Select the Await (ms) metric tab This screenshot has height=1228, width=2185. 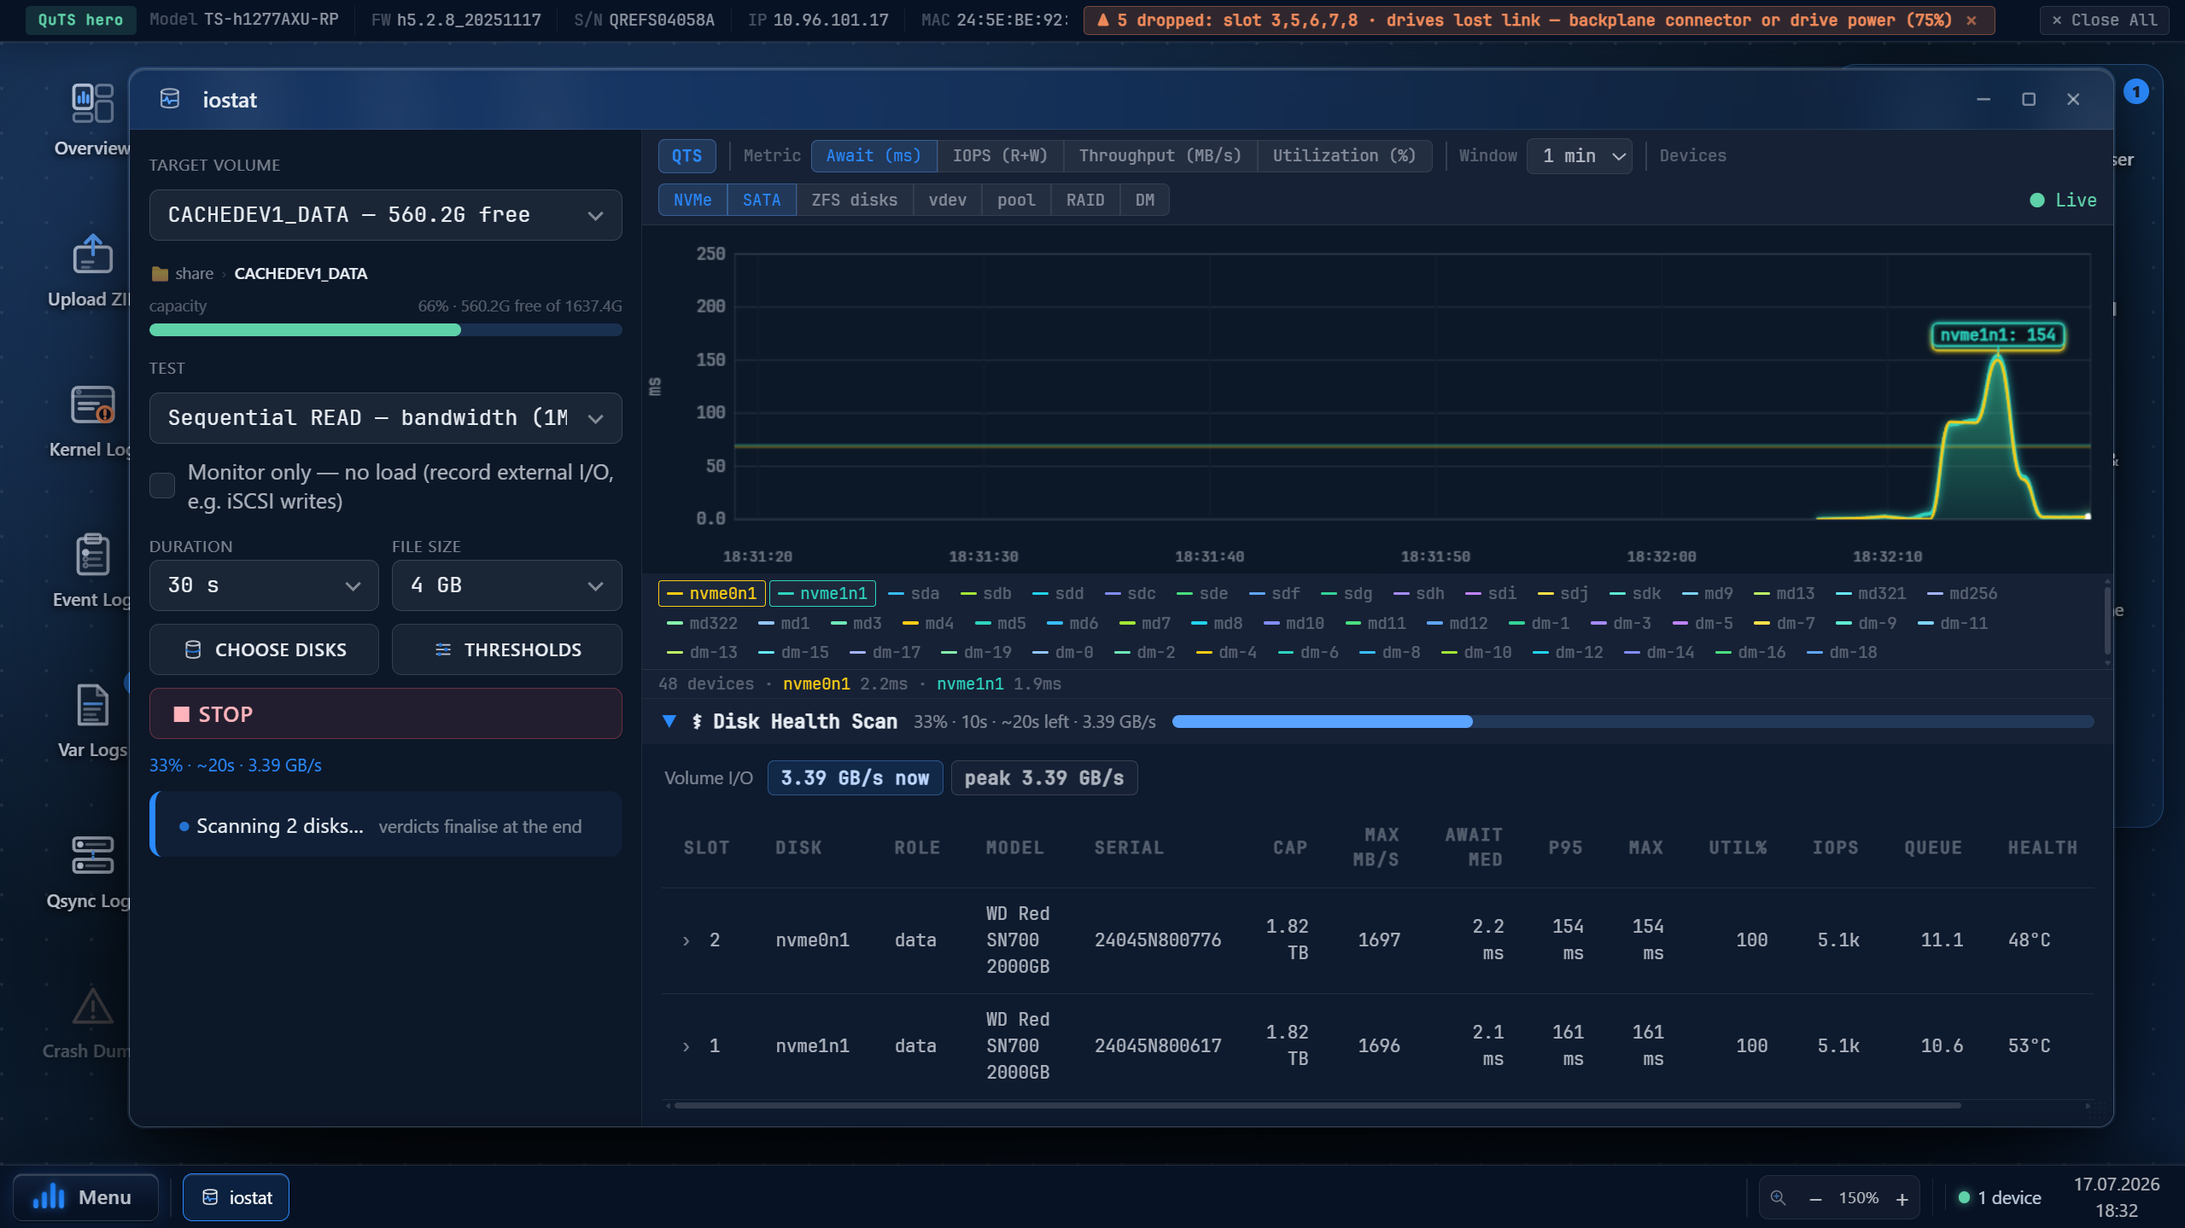873,156
